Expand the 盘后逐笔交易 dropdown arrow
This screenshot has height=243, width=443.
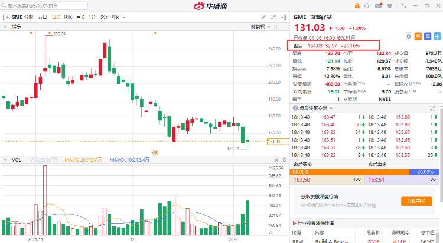(331, 109)
